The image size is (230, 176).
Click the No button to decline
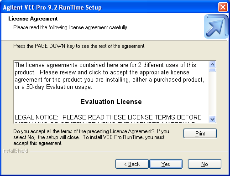coord(204,164)
